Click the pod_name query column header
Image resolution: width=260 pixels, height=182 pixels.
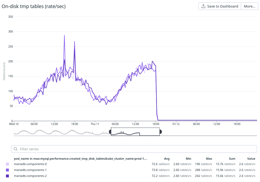pyautogui.click(x=80, y=159)
